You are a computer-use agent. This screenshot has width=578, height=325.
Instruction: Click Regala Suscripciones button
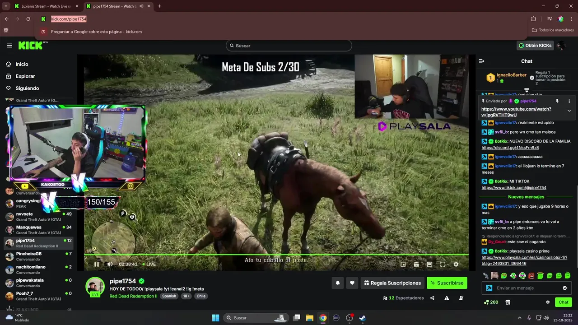coord(392,283)
